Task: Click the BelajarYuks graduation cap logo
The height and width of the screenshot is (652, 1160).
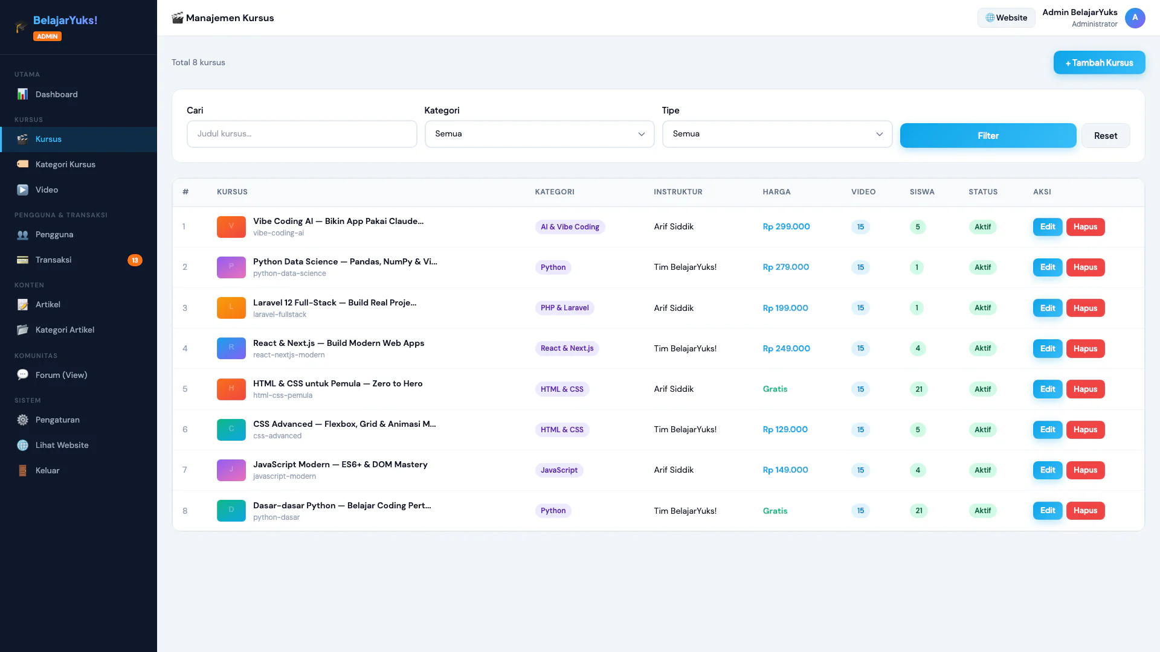Action: pos(21,27)
